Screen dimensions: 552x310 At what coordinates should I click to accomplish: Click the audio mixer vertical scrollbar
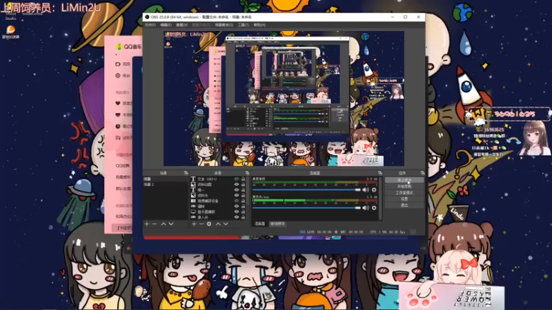[380, 198]
